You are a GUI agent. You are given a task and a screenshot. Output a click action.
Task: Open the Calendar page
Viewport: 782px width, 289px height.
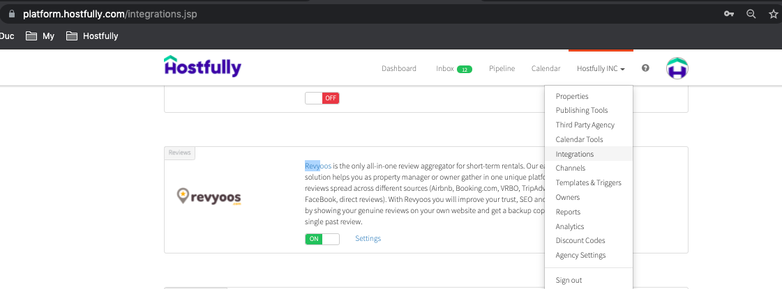point(546,69)
